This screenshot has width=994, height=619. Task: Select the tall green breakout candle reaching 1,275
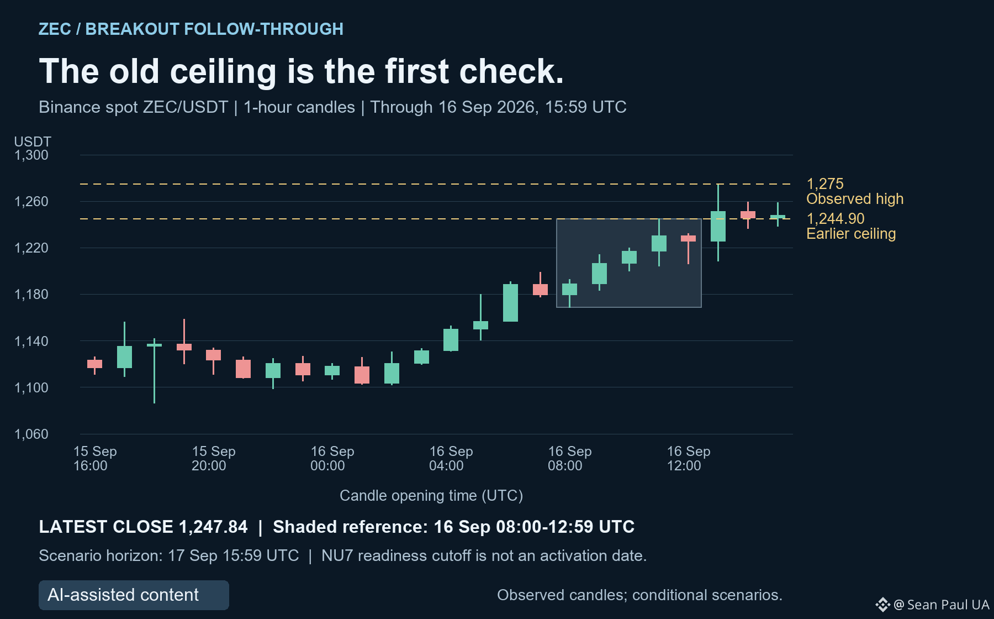[718, 223]
